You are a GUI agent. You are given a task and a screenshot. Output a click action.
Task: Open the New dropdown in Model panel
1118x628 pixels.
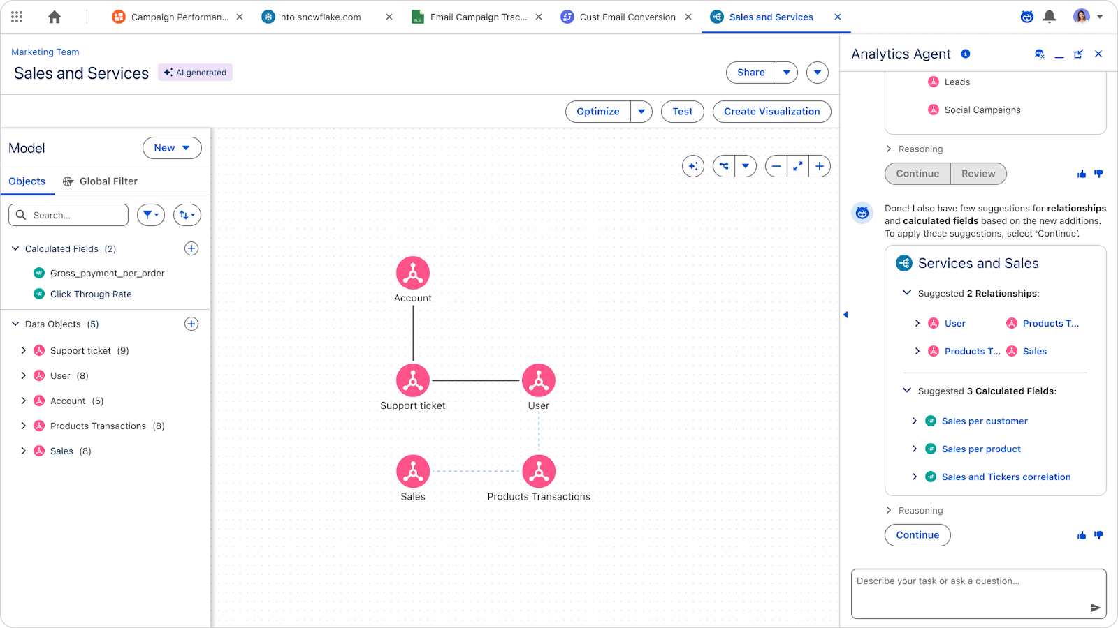[x=172, y=148]
